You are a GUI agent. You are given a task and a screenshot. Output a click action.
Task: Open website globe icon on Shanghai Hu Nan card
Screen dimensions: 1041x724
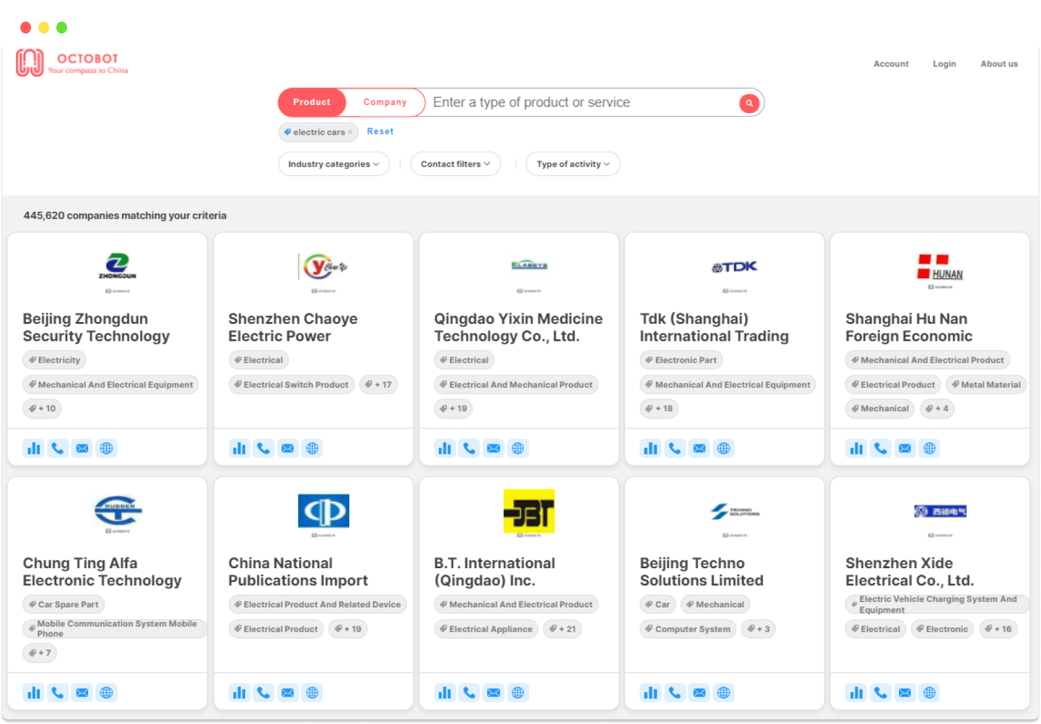click(929, 448)
